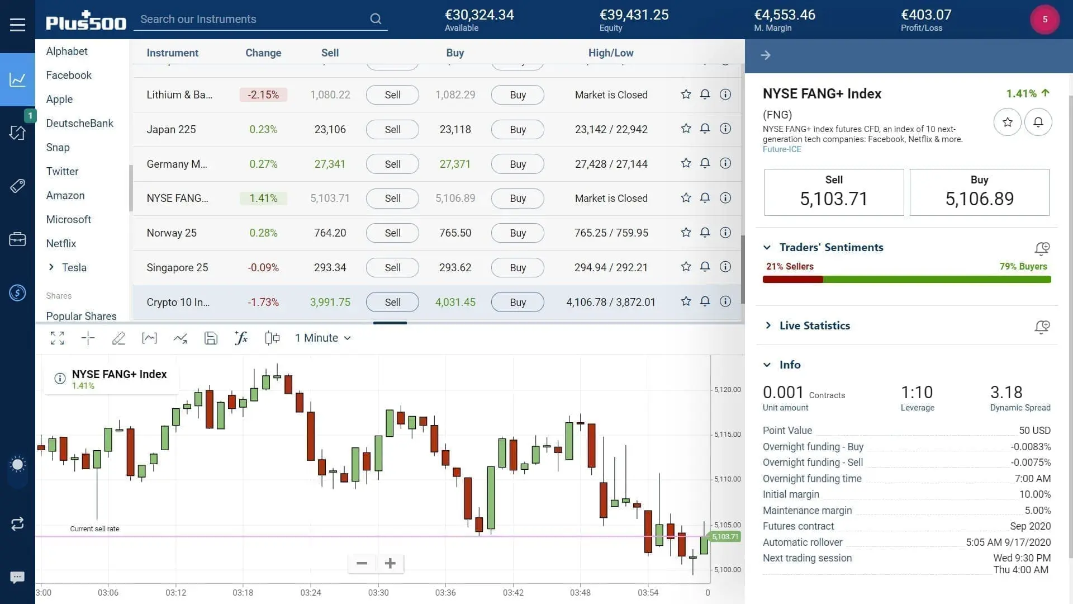Open the funds dollar icon in sidebar
1073x604 pixels.
[17, 292]
